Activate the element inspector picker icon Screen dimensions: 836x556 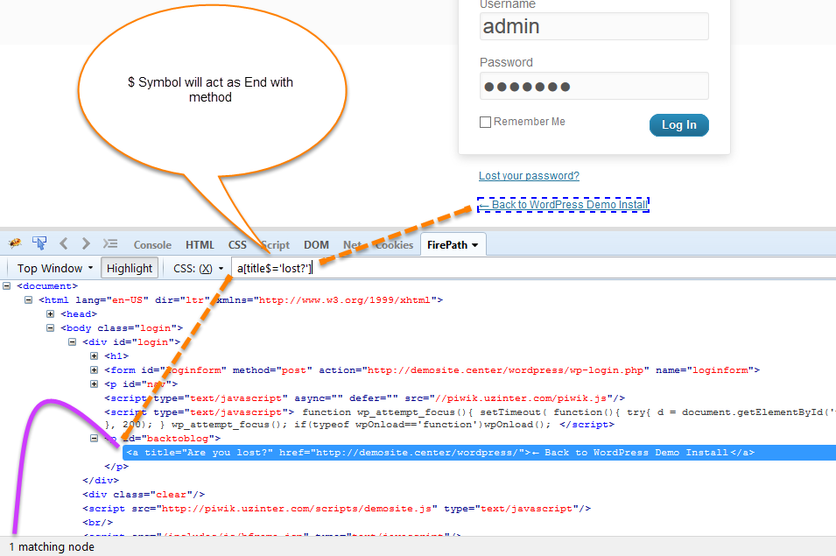(39, 243)
